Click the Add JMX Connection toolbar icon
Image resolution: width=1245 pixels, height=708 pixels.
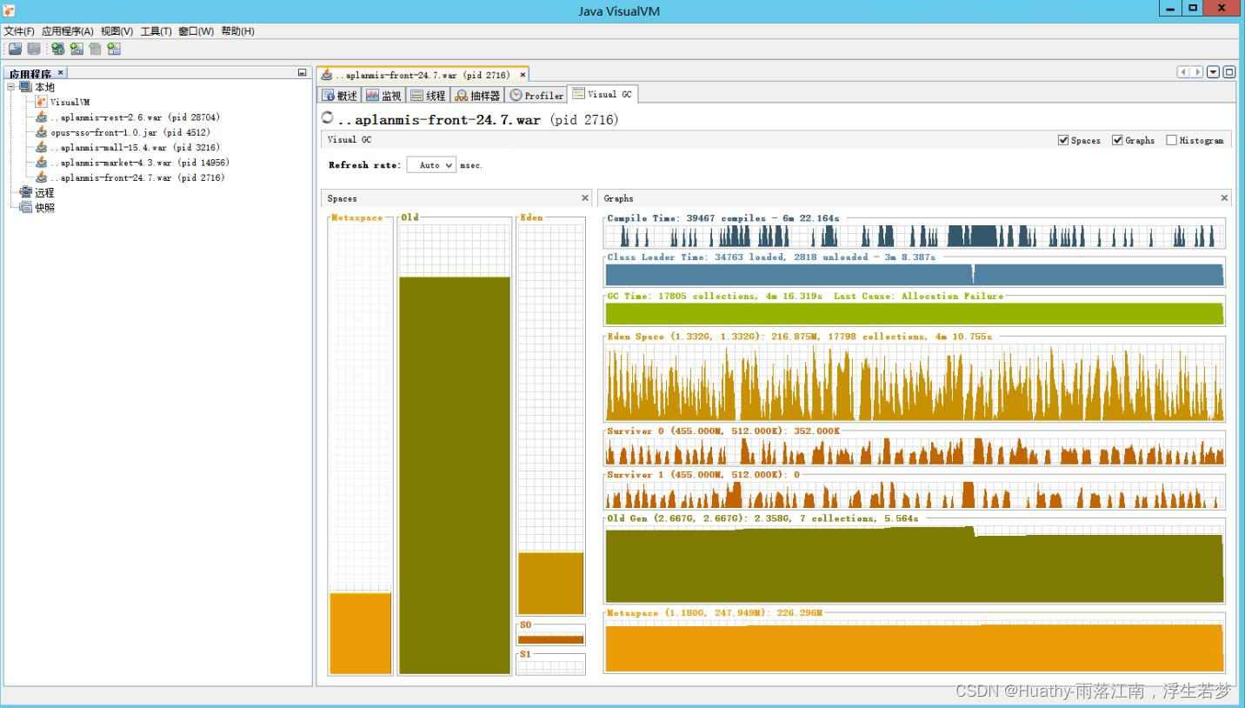point(77,49)
